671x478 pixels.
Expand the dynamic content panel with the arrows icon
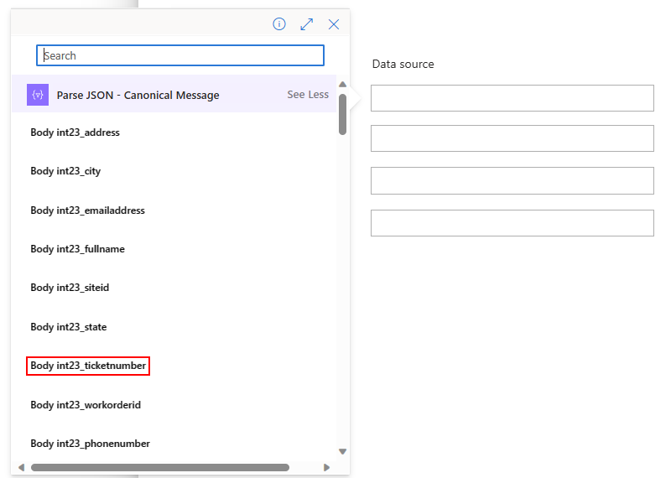click(x=306, y=24)
